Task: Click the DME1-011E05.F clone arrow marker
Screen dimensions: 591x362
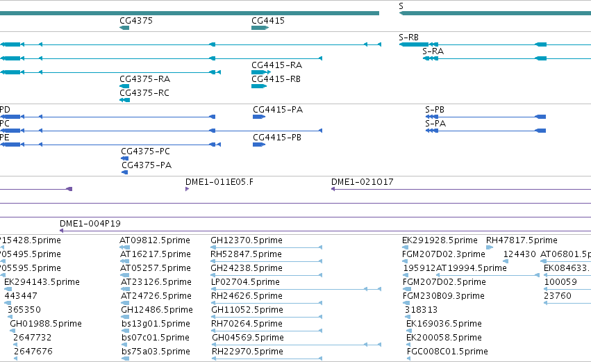Action: point(187,189)
